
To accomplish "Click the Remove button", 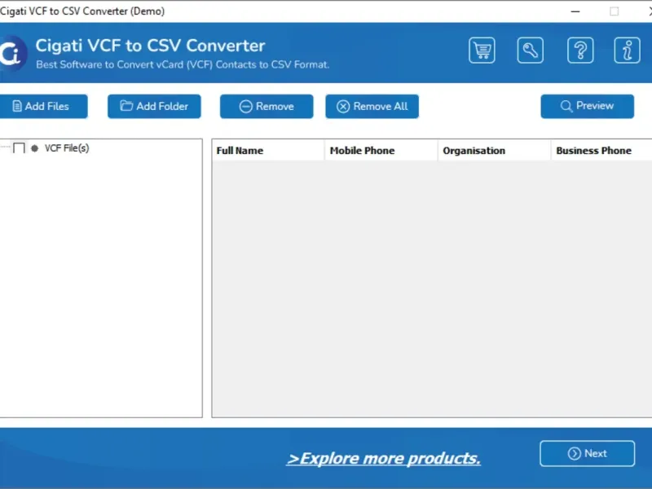I will (x=267, y=107).
